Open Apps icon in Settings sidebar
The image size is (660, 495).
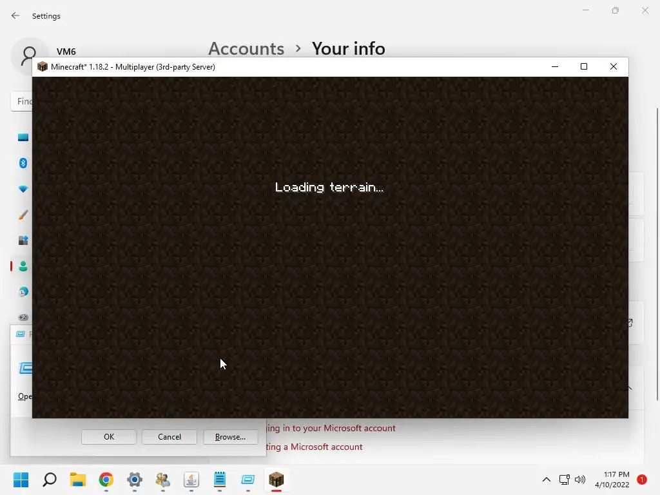pyautogui.click(x=23, y=240)
